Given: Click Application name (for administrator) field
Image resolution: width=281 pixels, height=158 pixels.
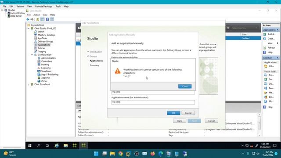Looking at the screenshot, I should click(153, 102).
